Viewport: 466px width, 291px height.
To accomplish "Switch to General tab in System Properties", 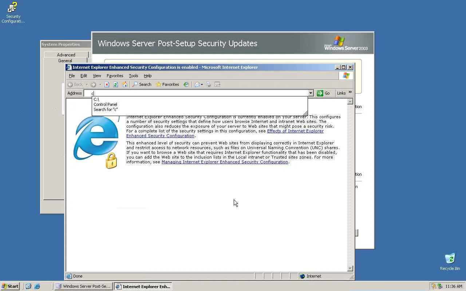I will [x=65, y=61].
